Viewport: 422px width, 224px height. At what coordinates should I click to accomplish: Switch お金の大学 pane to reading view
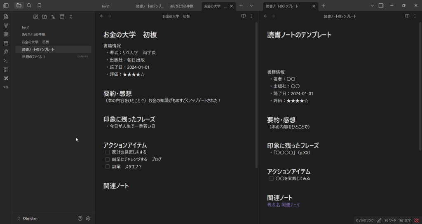click(243, 16)
